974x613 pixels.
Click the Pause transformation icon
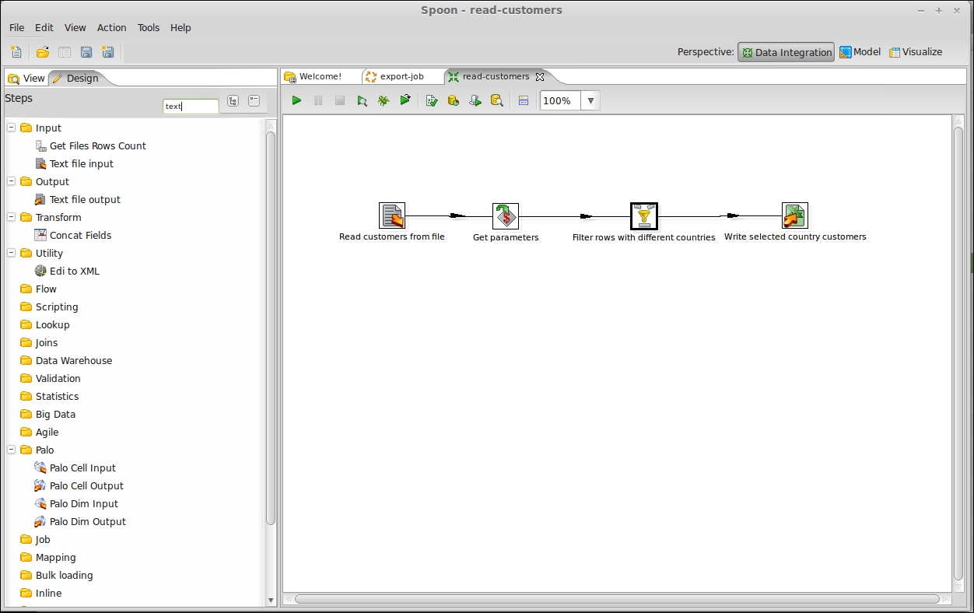point(318,100)
